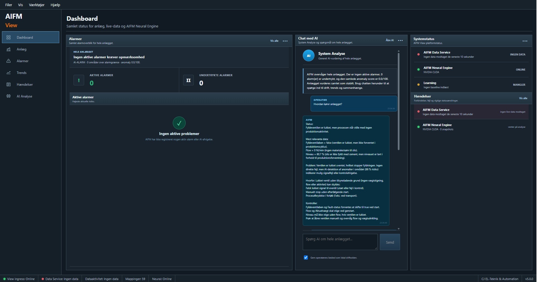Viewport: 537px width, 282px height.
Task: Select the Anlæg chart icon
Action: click(8, 49)
